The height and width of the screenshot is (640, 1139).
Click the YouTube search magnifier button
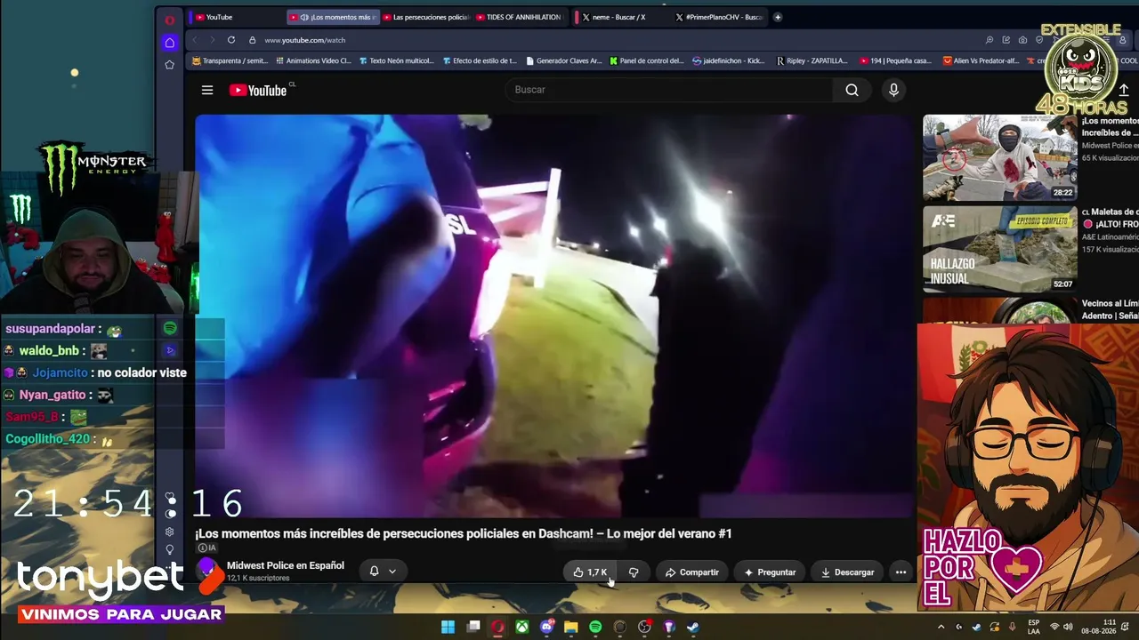[852, 90]
